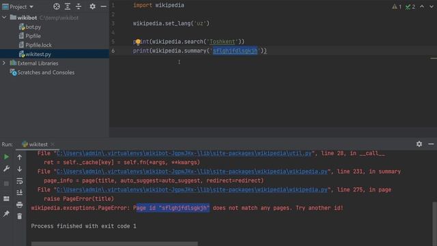Image resolution: width=437 pixels, height=246 pixels.
Task: Click the Stop process square icon
Action: (6, 184)
